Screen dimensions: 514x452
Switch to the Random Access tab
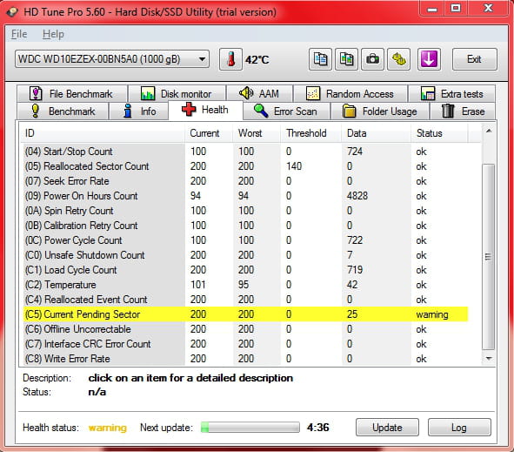[x=350, y=94]
